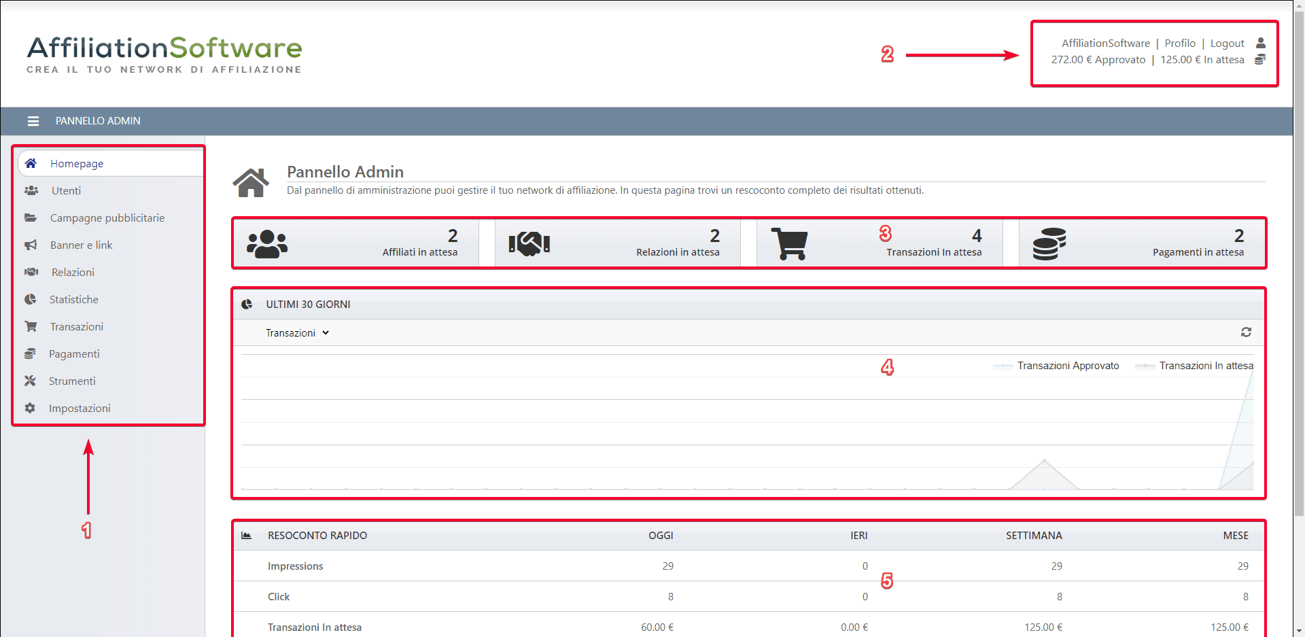Click the group icon for pending affiliates
Screen dimensions: 1305x637
tap(266, 243)
